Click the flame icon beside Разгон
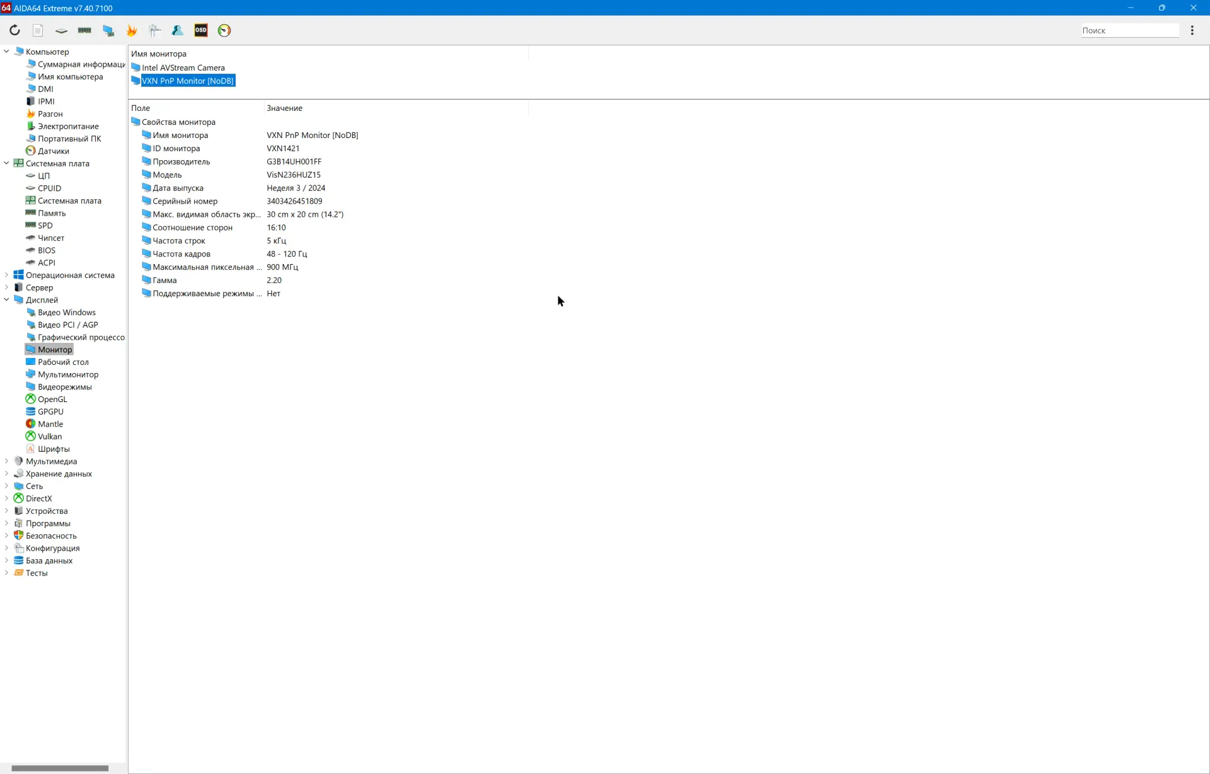This screenshot has height=774, width=1210. click(x=30, y=114)
